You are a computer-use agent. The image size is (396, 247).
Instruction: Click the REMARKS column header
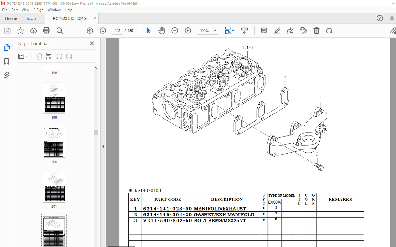point(340,199)
